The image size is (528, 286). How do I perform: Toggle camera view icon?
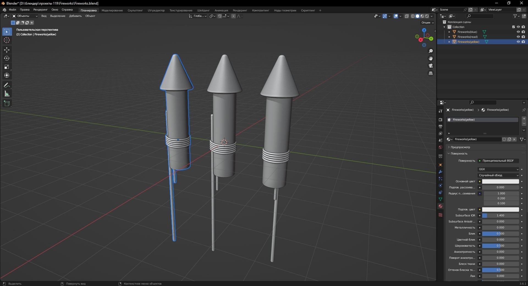431,66
